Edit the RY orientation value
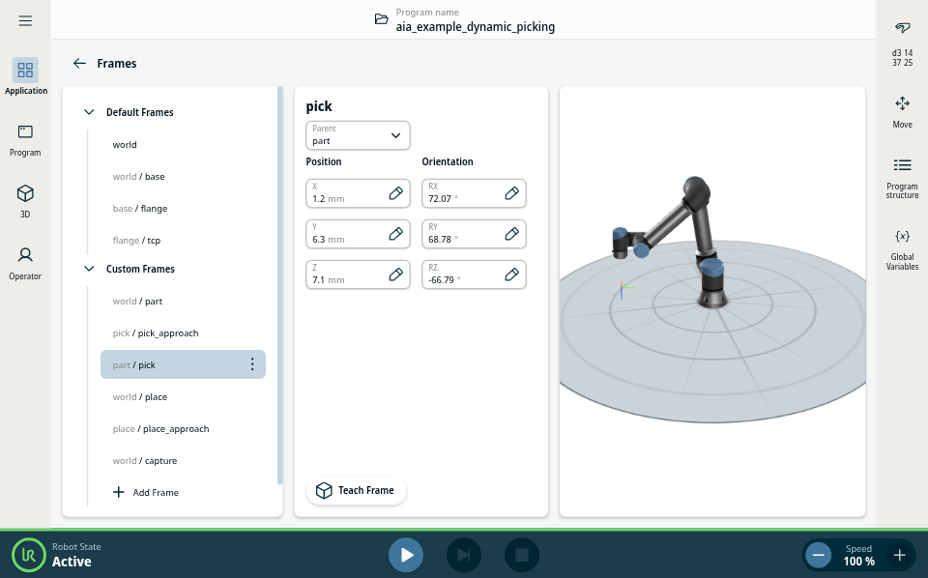The height and width of the screenshot is (578, 928). (x=512, y=234)
